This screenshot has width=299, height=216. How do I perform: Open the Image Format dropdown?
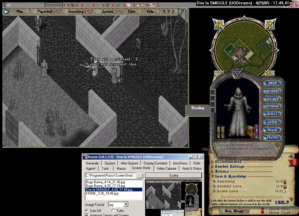[126, 204]
